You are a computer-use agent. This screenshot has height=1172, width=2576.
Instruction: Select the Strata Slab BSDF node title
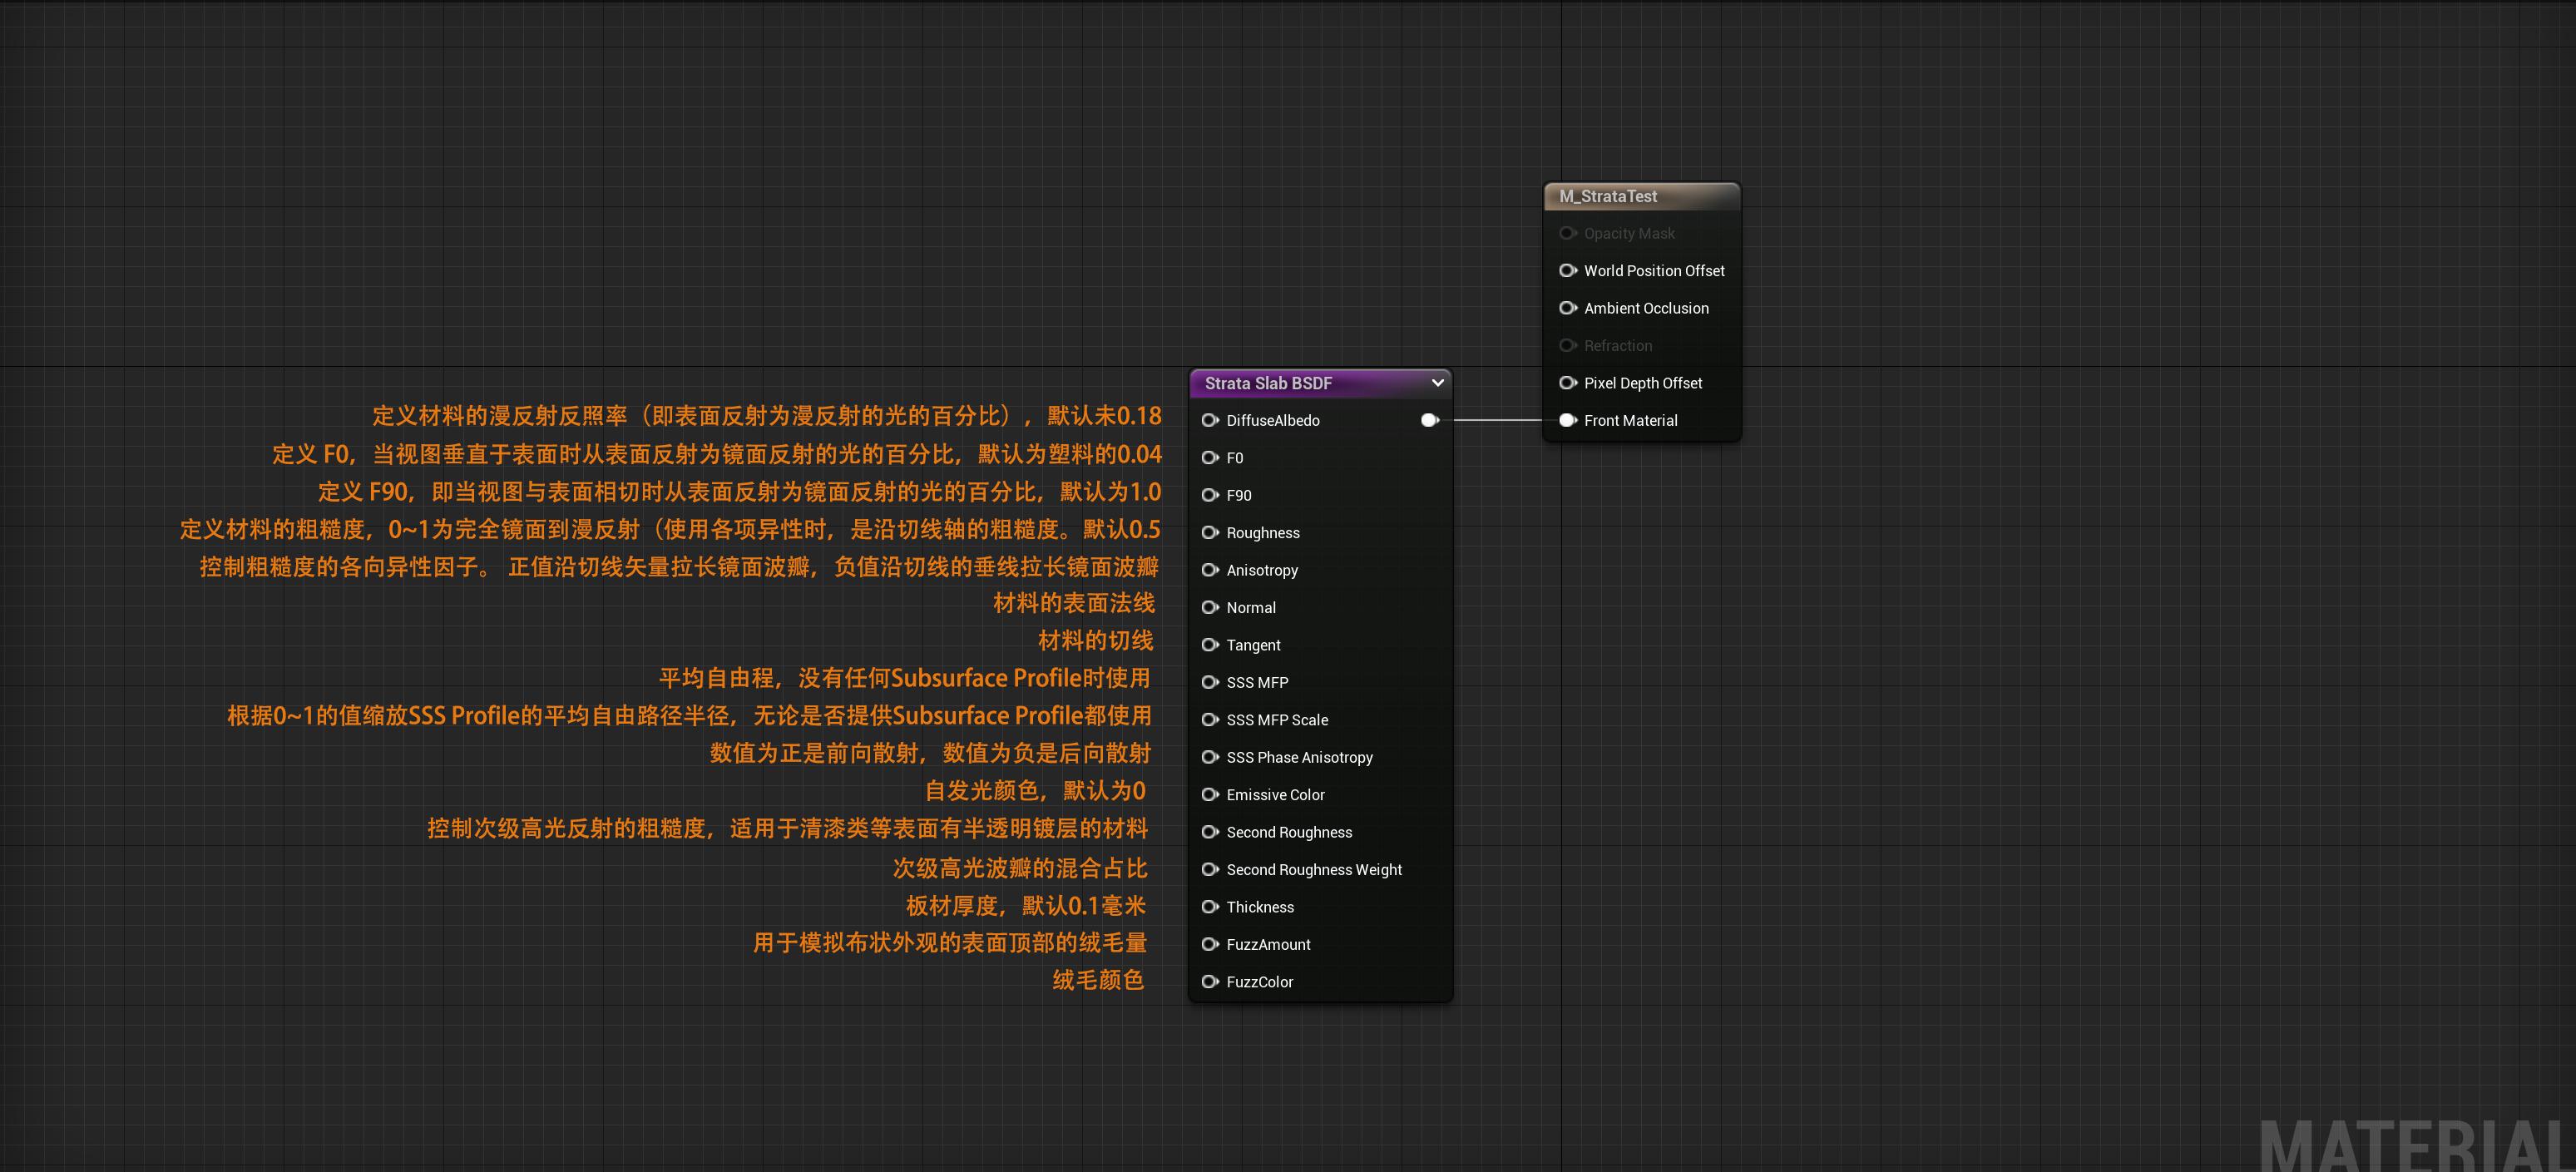pos(1268,383)
